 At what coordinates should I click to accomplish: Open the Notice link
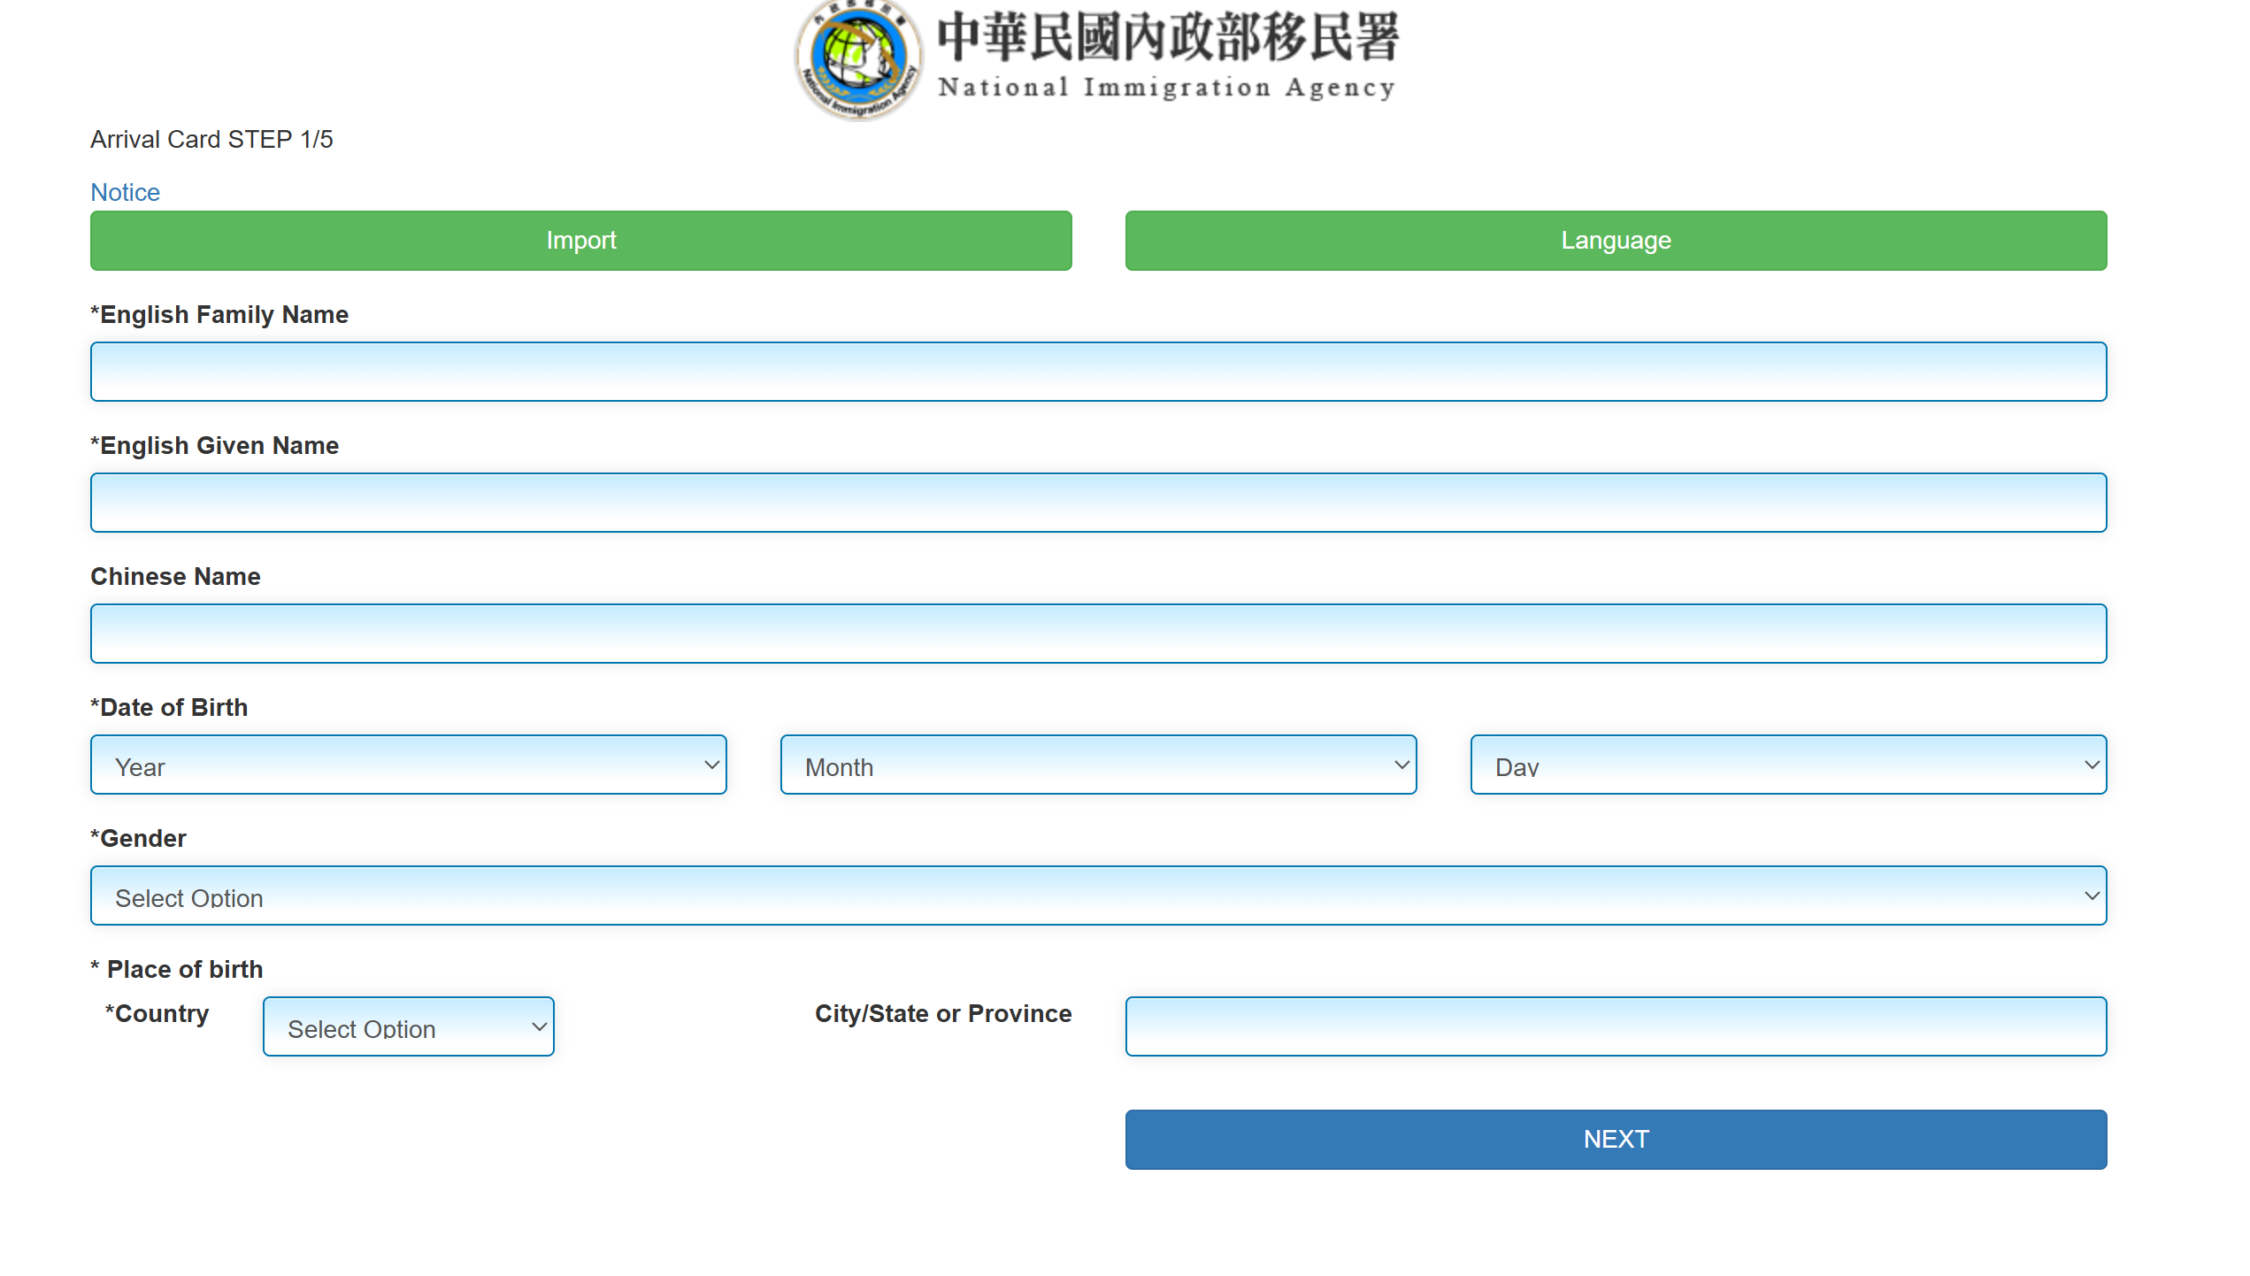(x=125, y=192)
